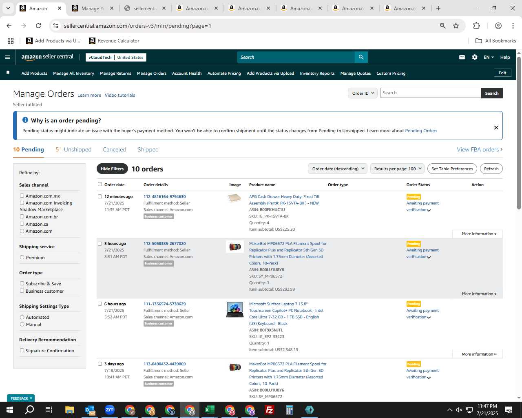Bookmark this page with the star icon
Screen dimensions: 522x418
pyautogui.click(x=456, y=26)
